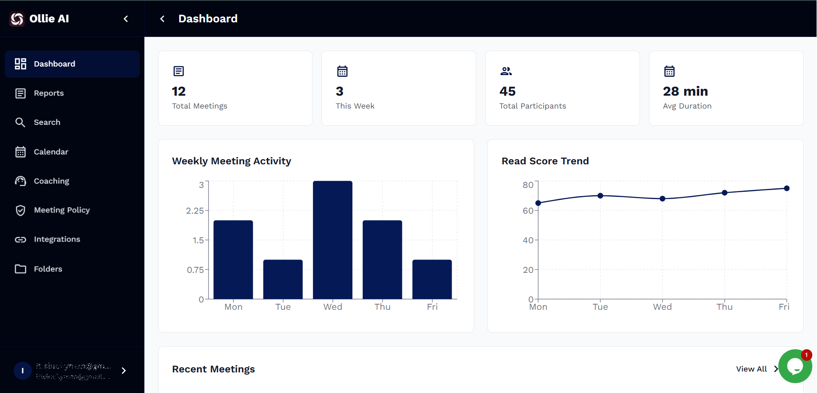Click the user avatar circle
Image resolution: width=817 pixels, height=393 pixels.
(22, 371)
